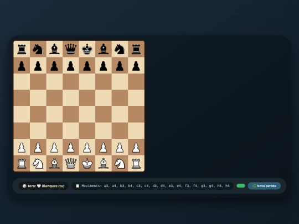Click the black pawn on h7
The width and height of the screenshot is (299, 224).
[x=136, y=65]
